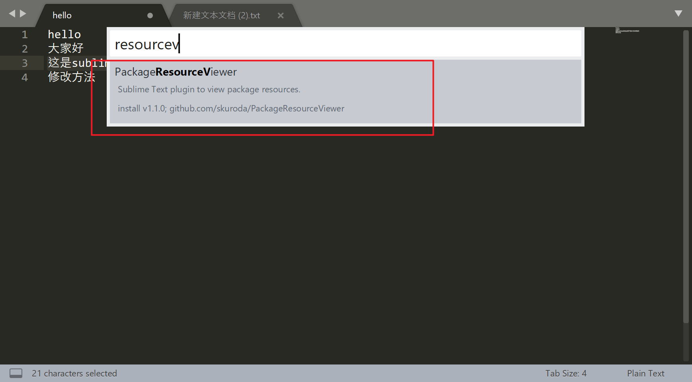Close the 新建文本文档 (2).txt tab

point(281,16)
